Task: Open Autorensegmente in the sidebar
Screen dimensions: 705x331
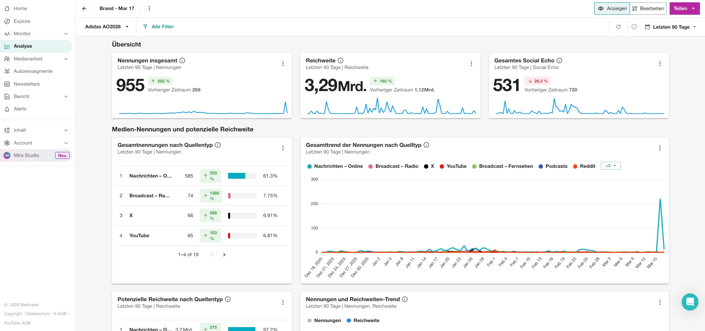Action: tap(36, 71)
